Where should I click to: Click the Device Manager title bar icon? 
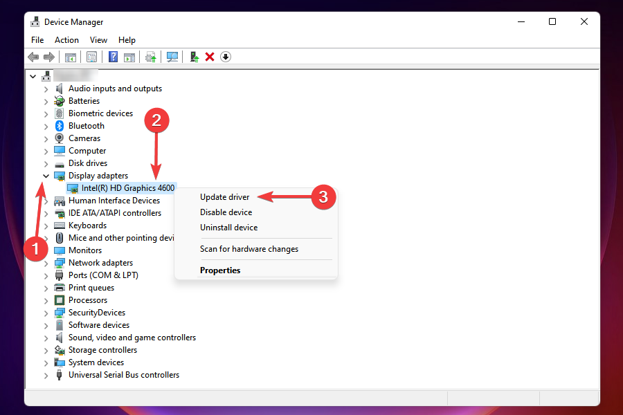pyautogui.click(x=35, y=22)
